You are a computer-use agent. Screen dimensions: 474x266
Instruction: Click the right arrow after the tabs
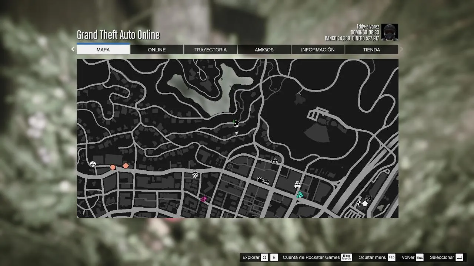click(401, 49)
